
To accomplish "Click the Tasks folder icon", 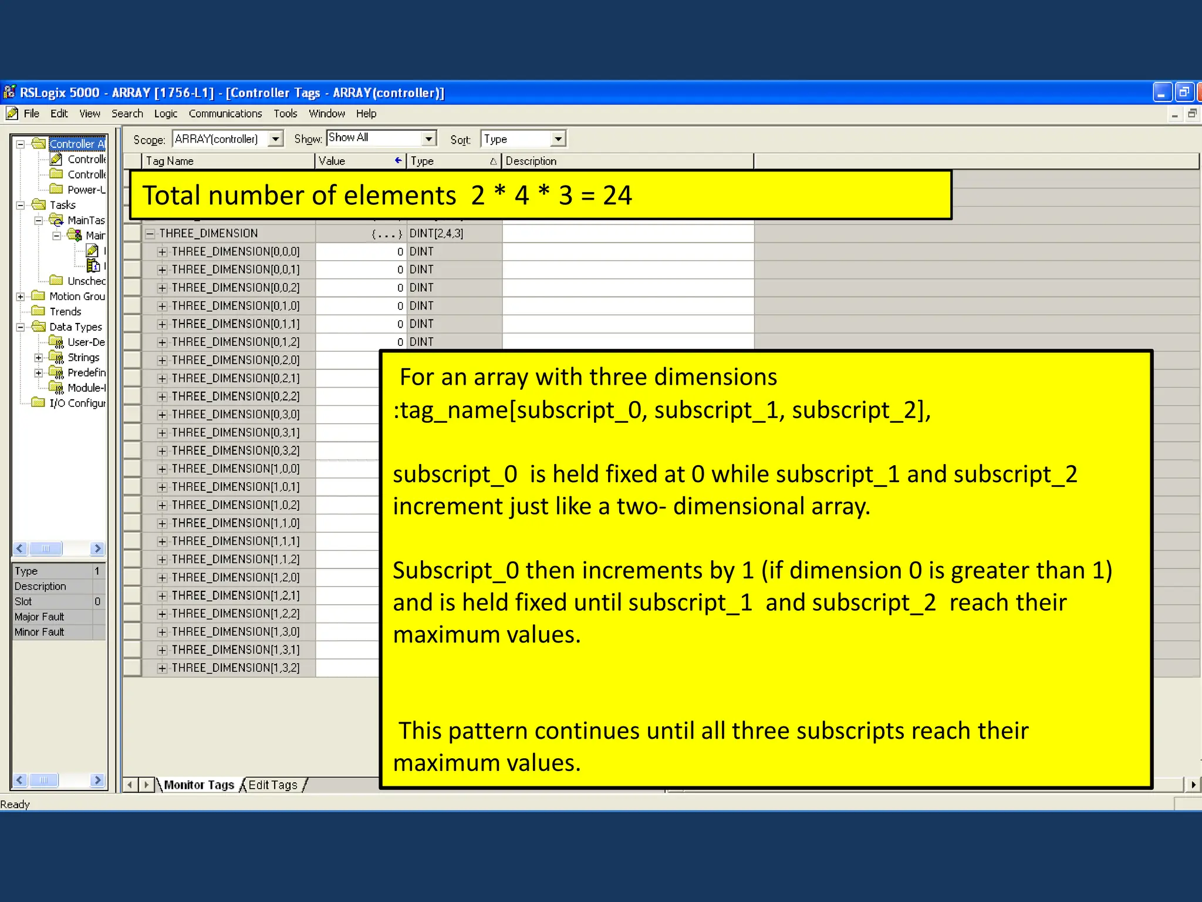I will (39, 204).
